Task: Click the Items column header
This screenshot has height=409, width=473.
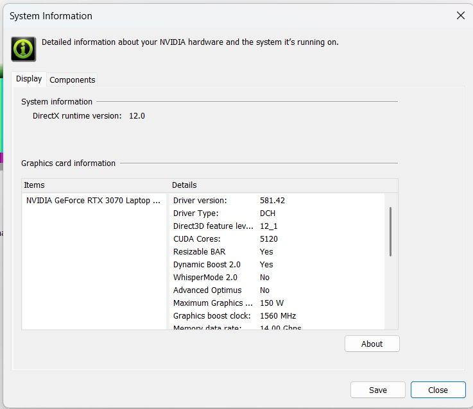Action: pyautogui.click(x=35, y=185)
